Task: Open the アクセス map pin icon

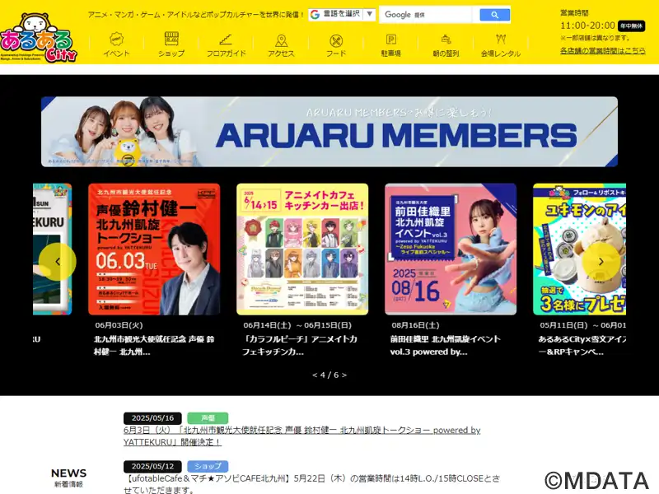Action: coord(281,40)
